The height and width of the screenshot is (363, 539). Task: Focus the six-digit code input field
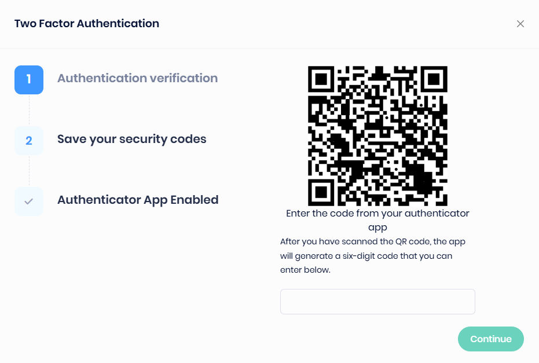click(377, 302)
